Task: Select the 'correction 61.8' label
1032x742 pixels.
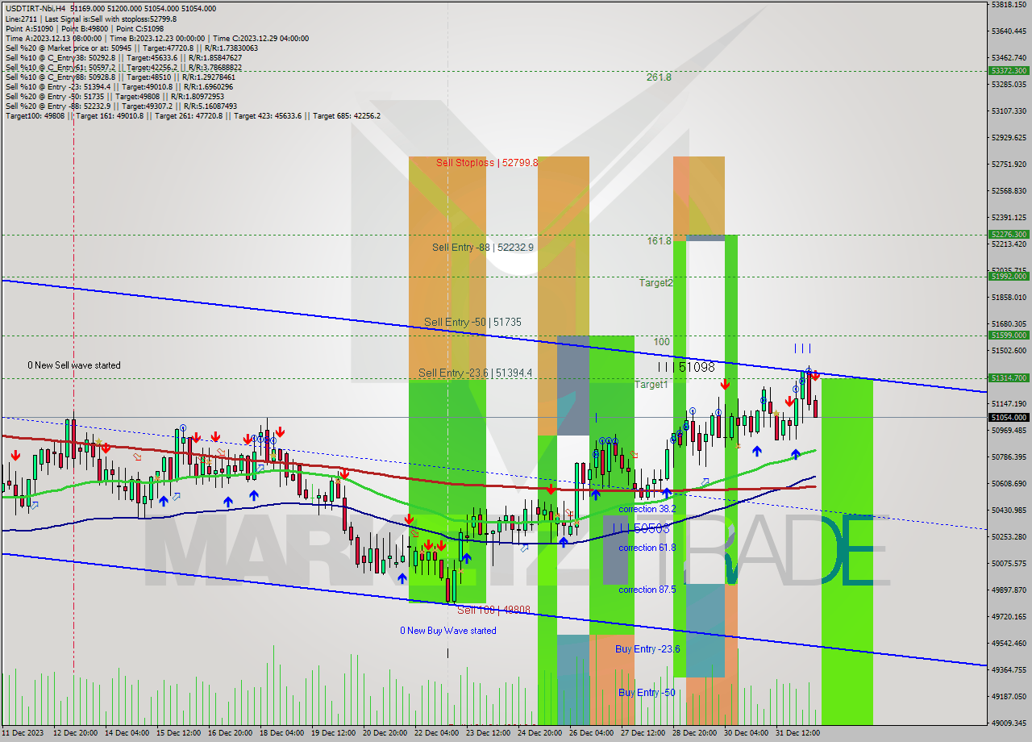Action: click(x=647, y=548)
